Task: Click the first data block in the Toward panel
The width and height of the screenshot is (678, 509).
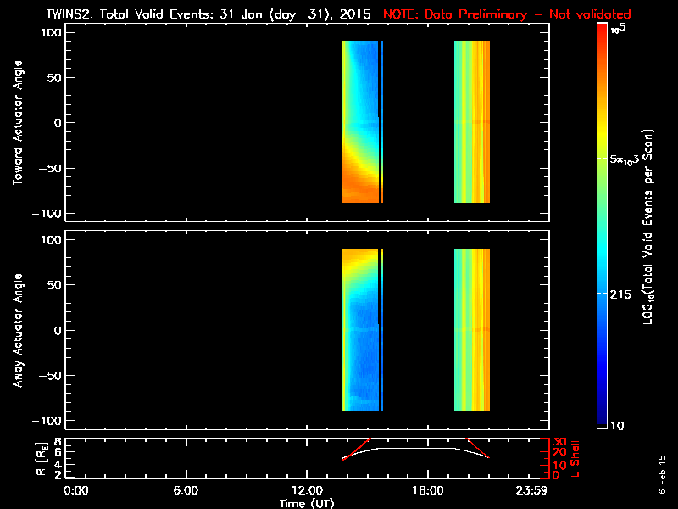Action: point(359,121)
